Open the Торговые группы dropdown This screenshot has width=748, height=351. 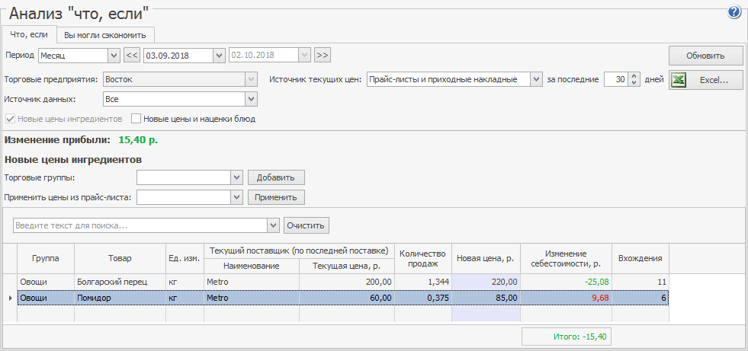236,177
